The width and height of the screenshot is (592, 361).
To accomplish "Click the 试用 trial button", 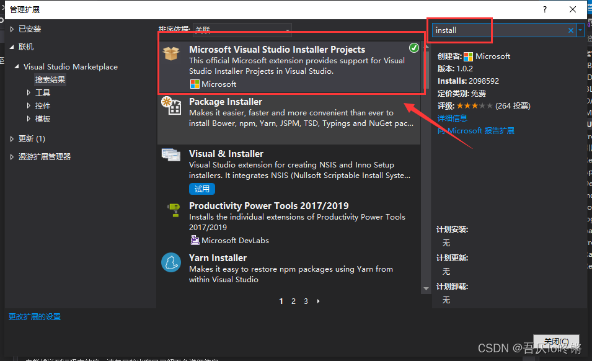I will 202,189.
